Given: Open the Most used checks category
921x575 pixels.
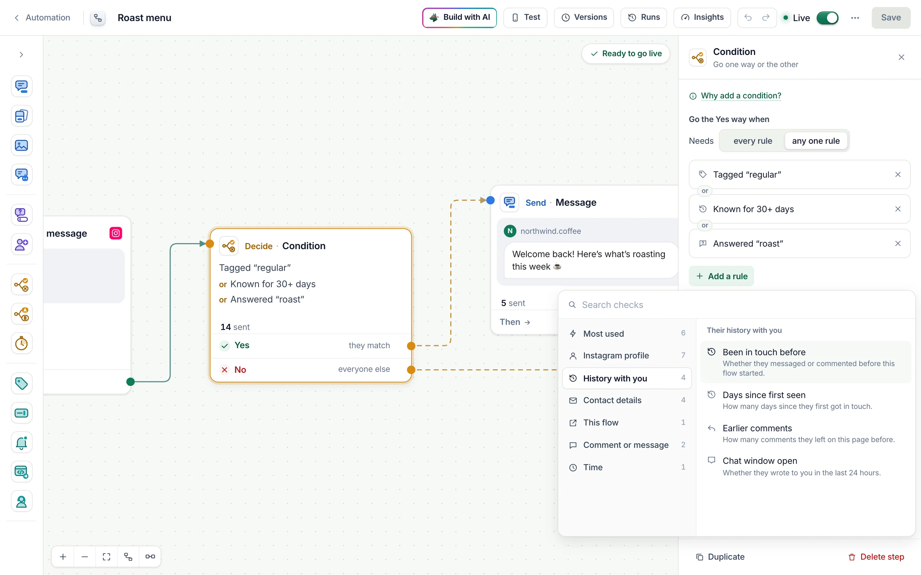Looking at the screenshot, I should pos(627,333).
